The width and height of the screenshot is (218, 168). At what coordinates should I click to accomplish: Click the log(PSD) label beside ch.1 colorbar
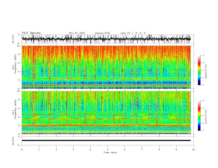[206, 72]
